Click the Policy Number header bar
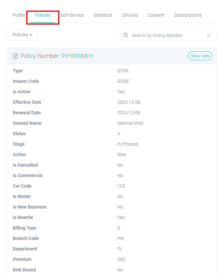 (x=112, y=56)
